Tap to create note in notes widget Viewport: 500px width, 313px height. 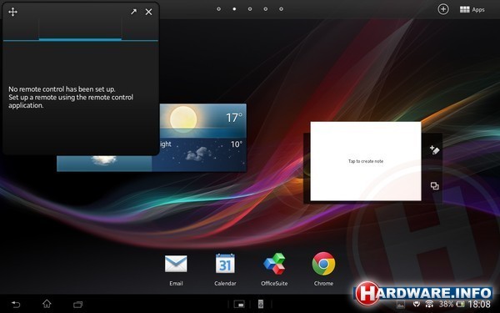click(x=366, y=161)
